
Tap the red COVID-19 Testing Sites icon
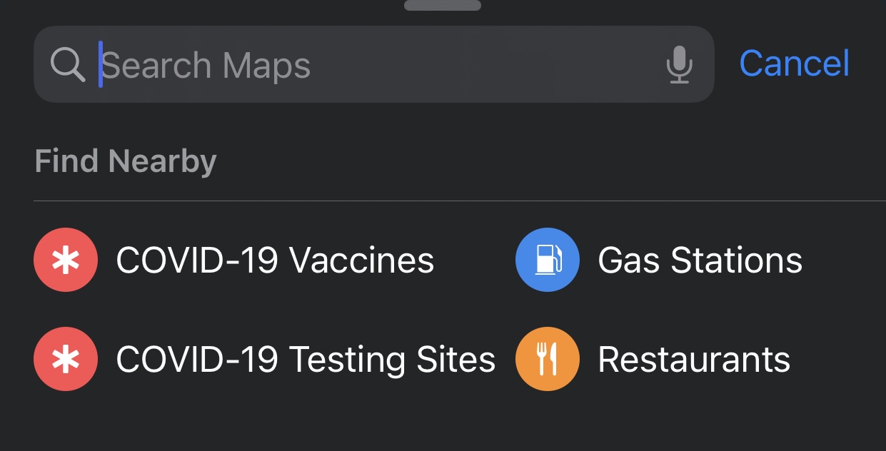click(65, 359)
